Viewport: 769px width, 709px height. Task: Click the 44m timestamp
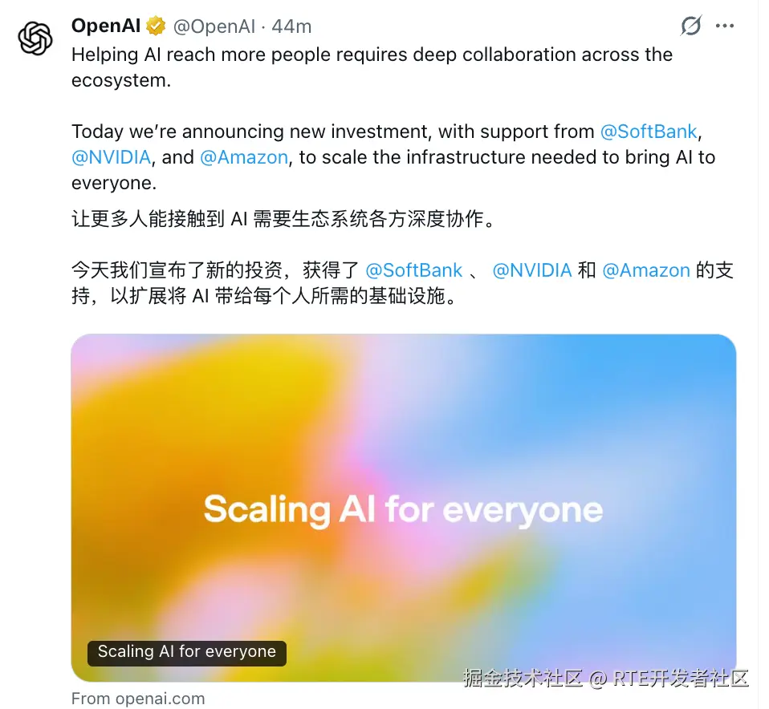click(292, 26)
